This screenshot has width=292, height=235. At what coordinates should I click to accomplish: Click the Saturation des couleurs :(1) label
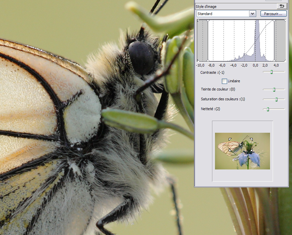(x=223, y=99)
